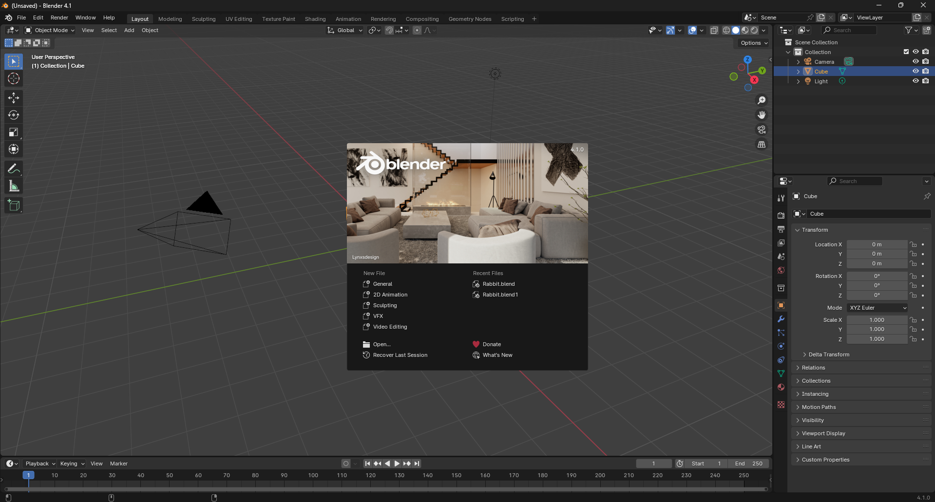Toggle snapping magnet in header

coord(389,30)
